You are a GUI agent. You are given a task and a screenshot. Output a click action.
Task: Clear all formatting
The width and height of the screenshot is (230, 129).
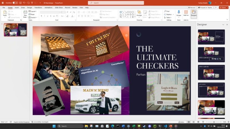tap(74, 12)
